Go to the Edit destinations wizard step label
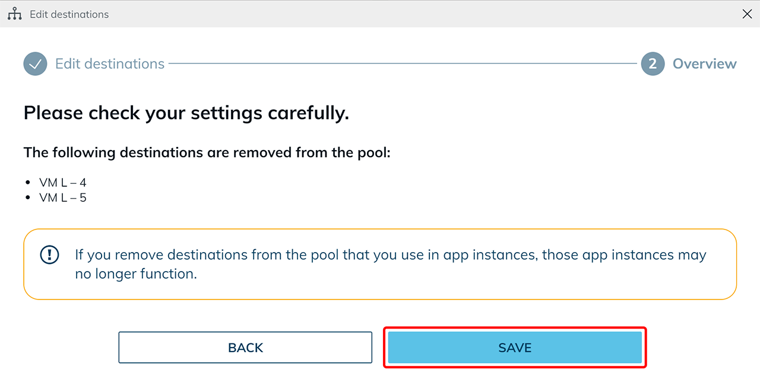 [110, 64]
